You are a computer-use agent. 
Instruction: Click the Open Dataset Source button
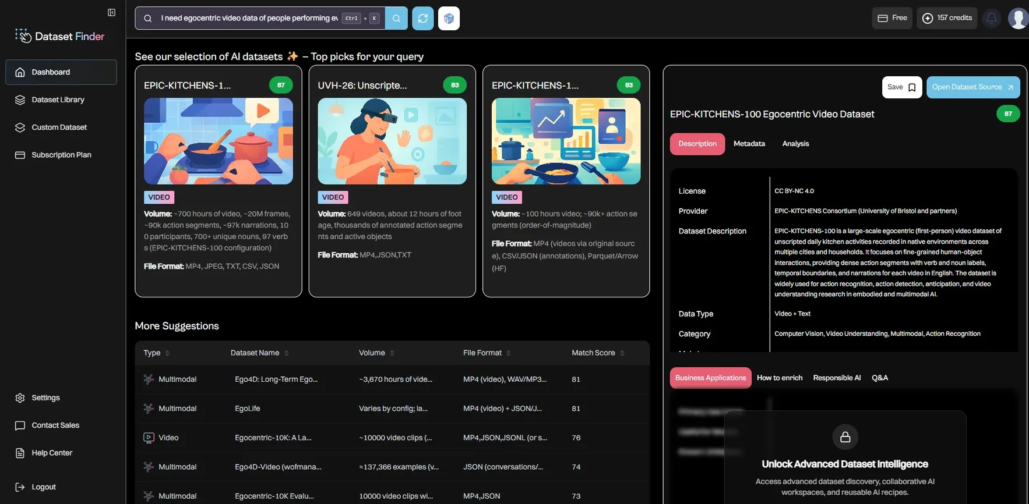click(973, 87)
